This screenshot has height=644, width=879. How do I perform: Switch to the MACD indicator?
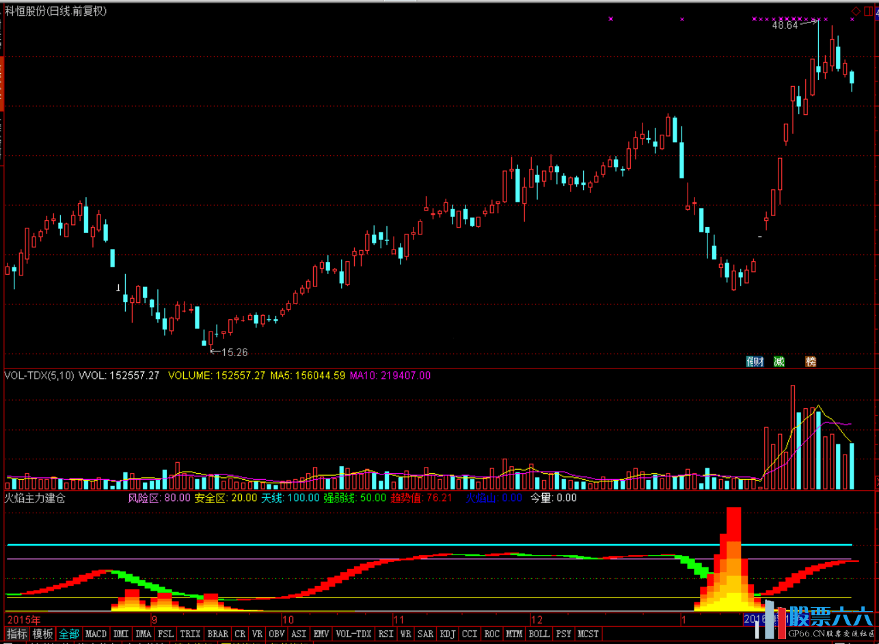pos(96,634)
